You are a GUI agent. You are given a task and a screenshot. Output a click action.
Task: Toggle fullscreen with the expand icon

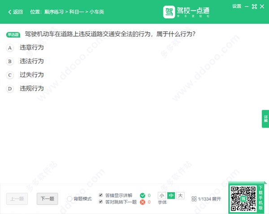click(254, 7)
